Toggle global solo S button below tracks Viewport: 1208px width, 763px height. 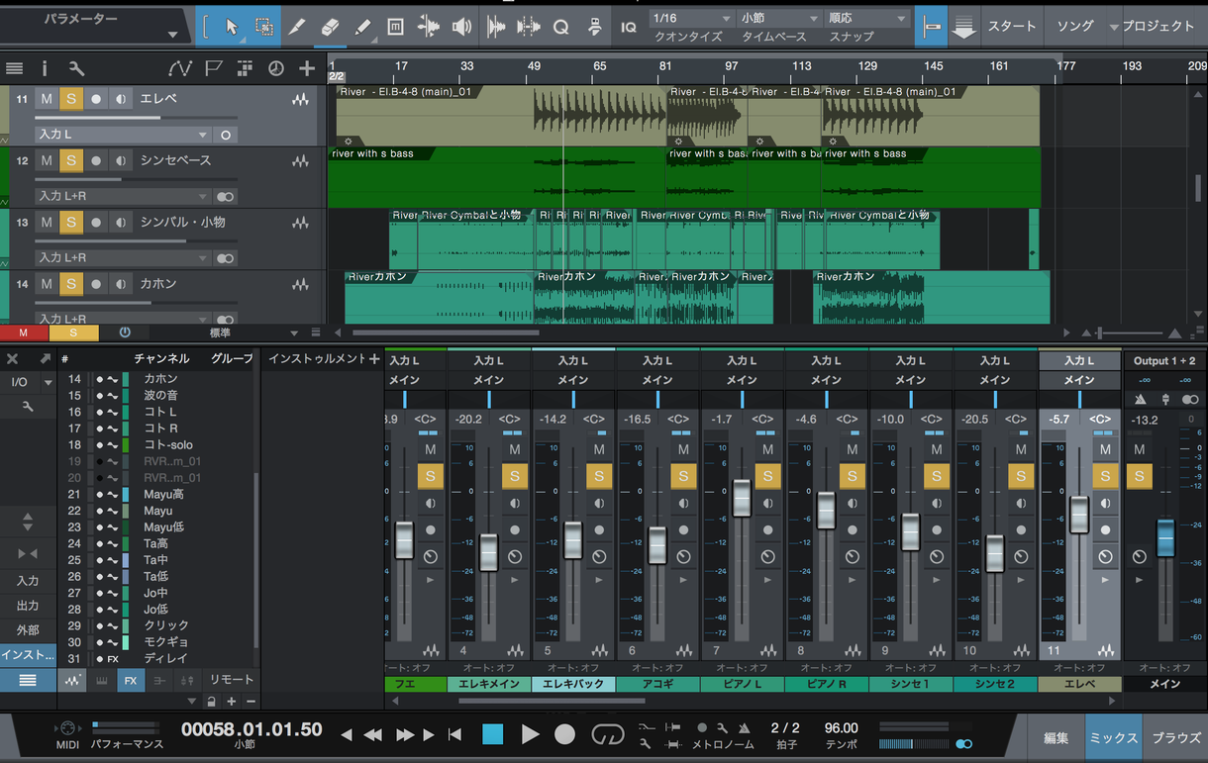coord(72,333)
